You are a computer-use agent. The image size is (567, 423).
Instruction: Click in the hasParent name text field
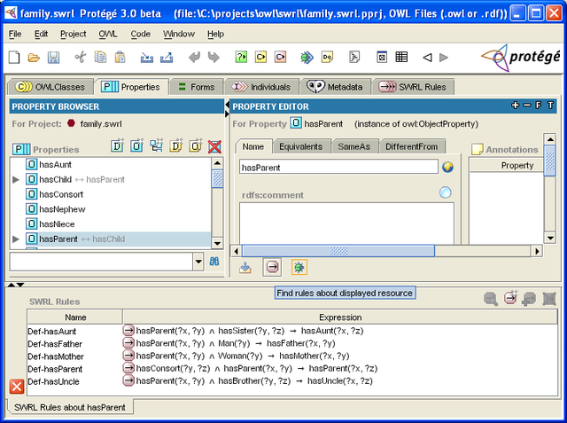338,168
